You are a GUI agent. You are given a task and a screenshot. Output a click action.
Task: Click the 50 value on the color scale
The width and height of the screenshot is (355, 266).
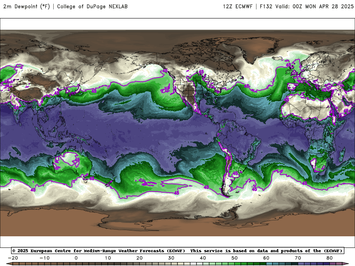(235, 258)
